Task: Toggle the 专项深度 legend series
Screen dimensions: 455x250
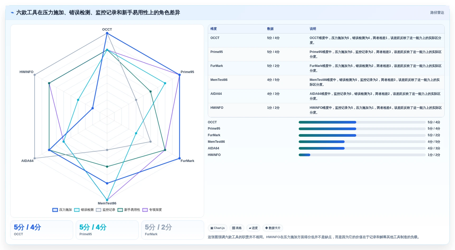Action: 152,210
